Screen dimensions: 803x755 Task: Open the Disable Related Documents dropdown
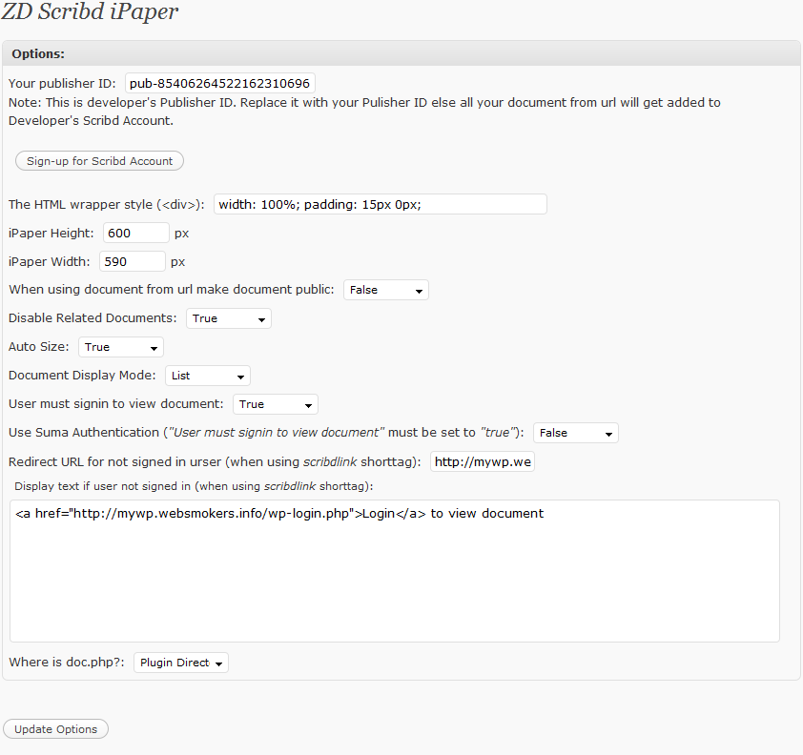229,318
